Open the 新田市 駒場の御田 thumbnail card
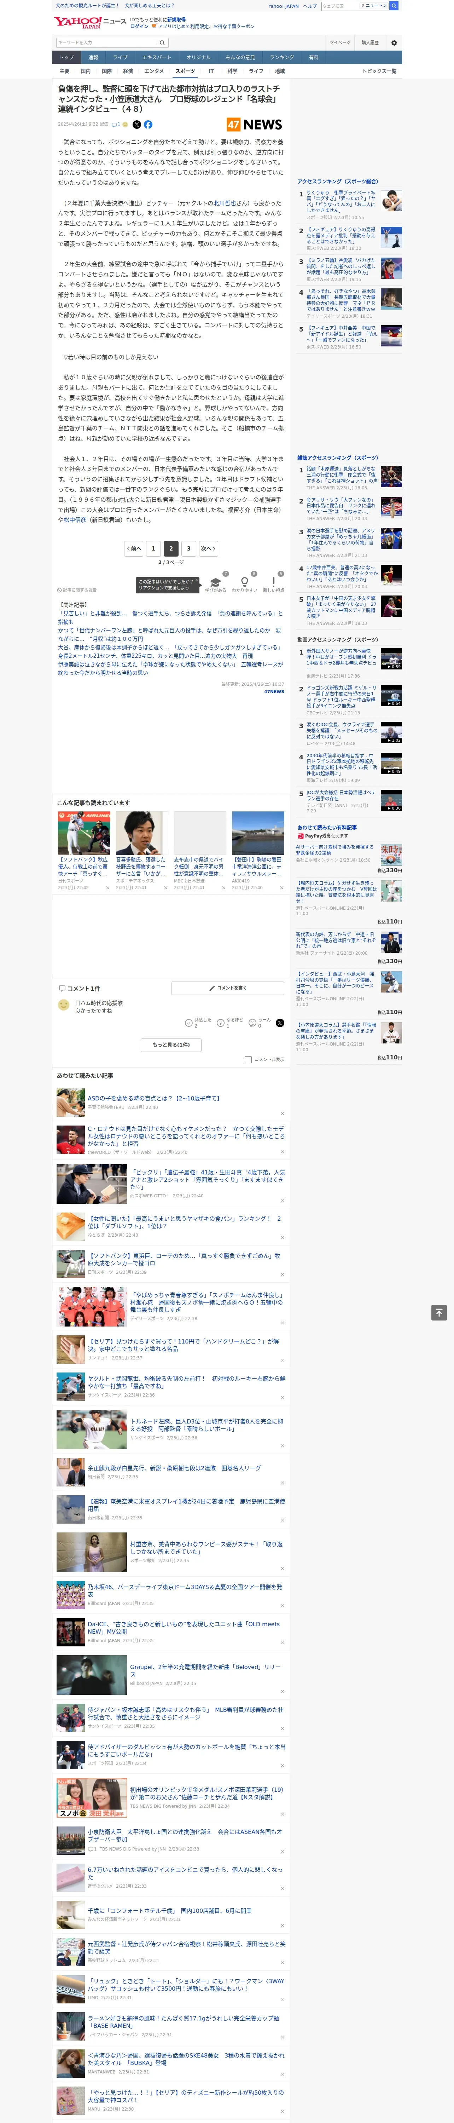The width and height of the screenshot is (454, 2123). coord(258,833)
